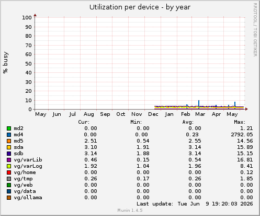Click the % busy axis label

pyautogui.click(x=5, y=62)
